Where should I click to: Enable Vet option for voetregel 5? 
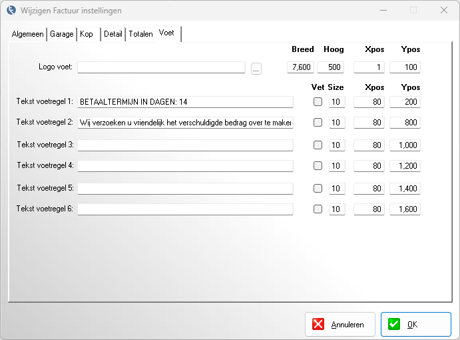coord(318,189)
